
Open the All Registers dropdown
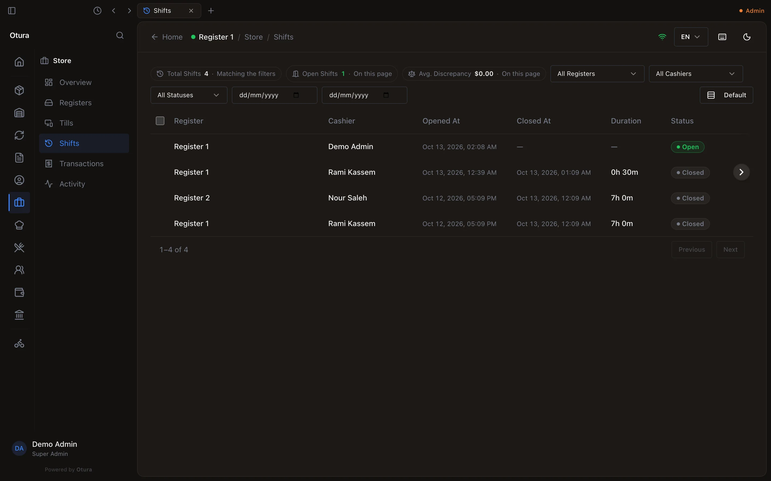[597, 74]
